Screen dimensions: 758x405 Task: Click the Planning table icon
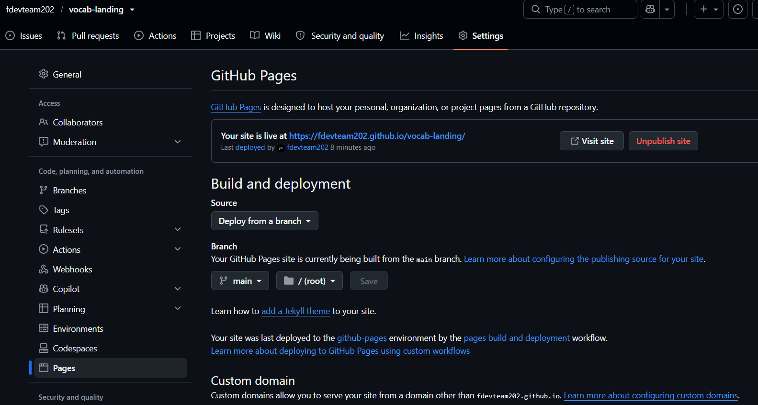click(44, 308)
